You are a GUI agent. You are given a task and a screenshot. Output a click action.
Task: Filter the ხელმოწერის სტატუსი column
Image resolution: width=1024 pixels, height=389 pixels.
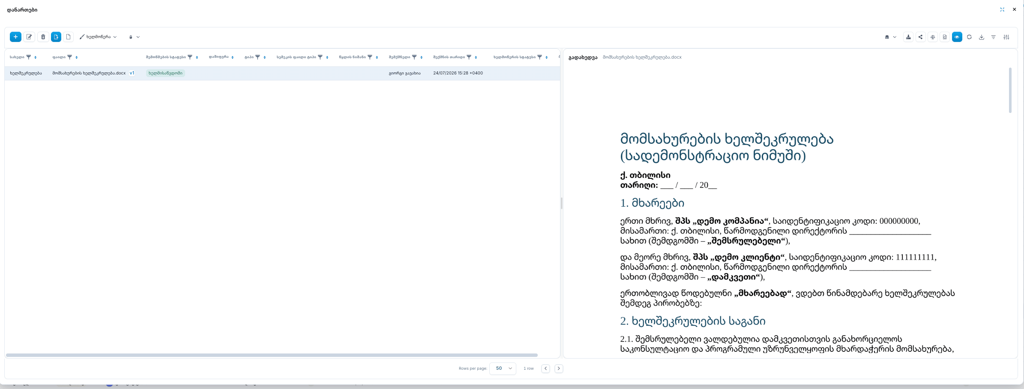(540, 57)
